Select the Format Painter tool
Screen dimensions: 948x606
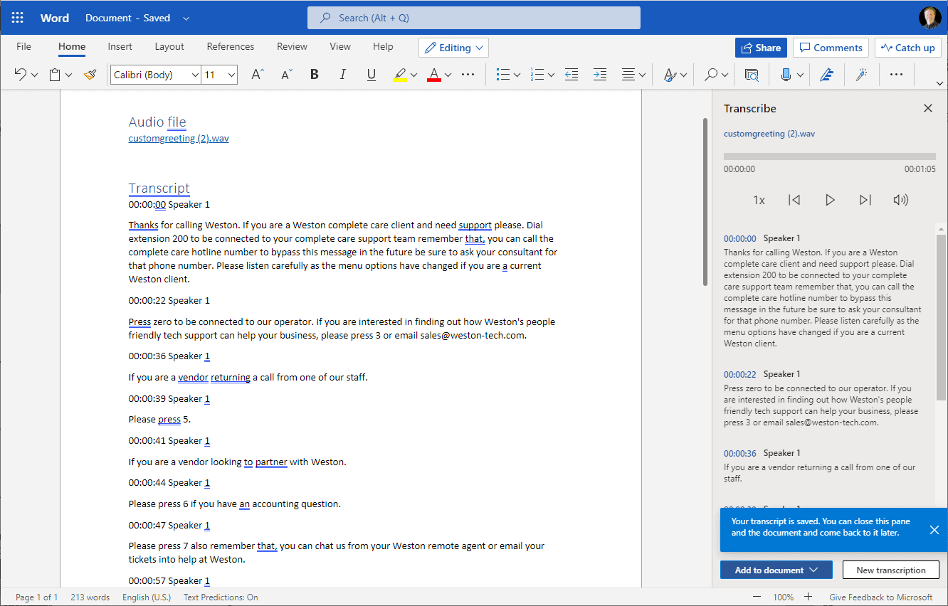pos(90,74)
